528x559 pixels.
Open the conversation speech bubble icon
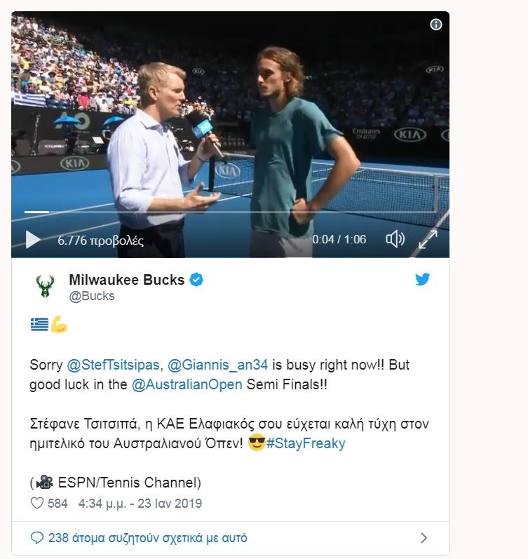37,538
